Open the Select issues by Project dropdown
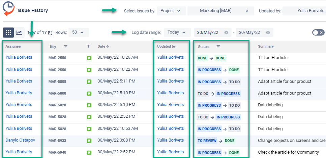 172,11
